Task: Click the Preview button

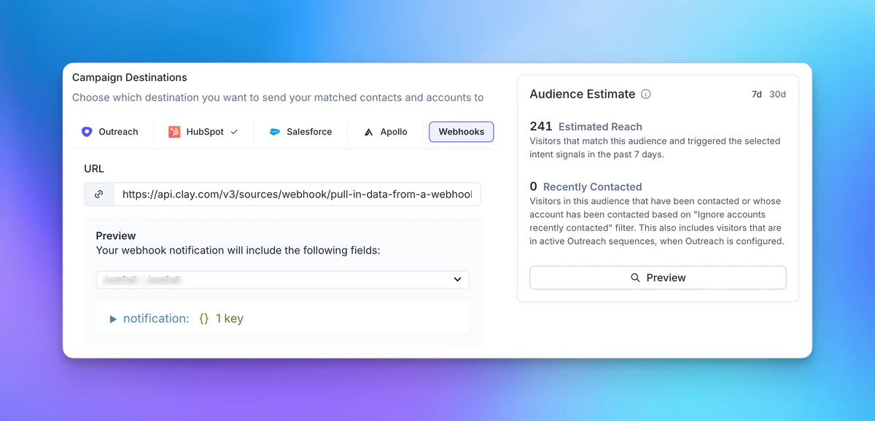Action: tap(658, 278)
